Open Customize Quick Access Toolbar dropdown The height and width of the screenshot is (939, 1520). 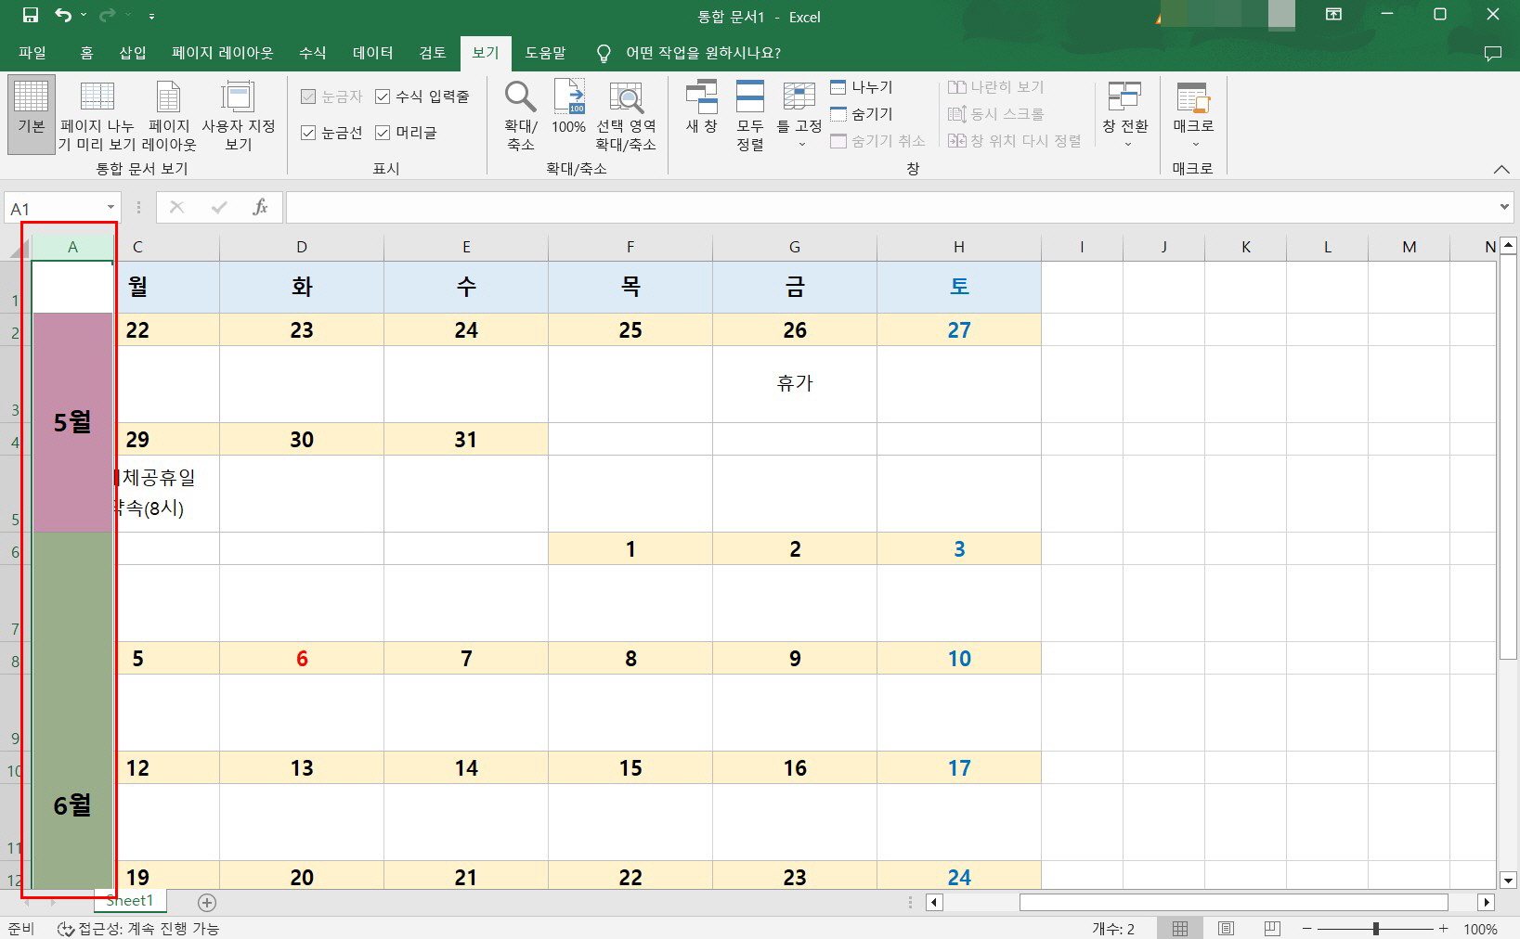(151, 16)
